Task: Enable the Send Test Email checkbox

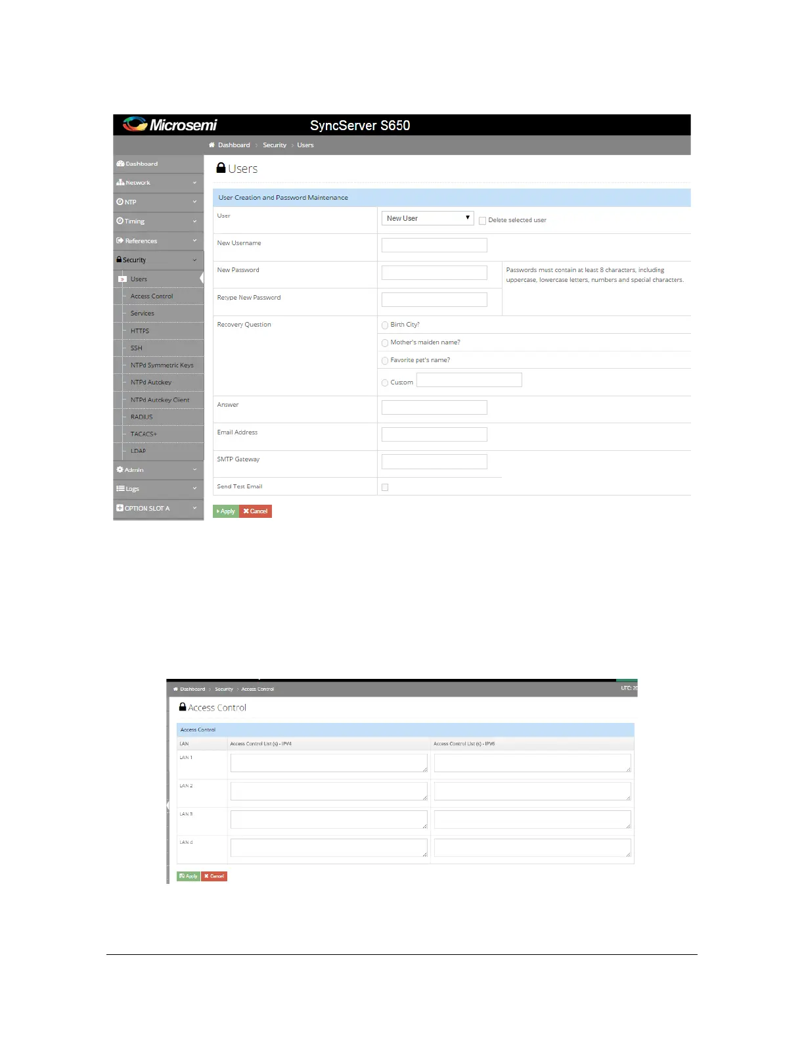Action: pyautogui.click(x=385, y=487)
